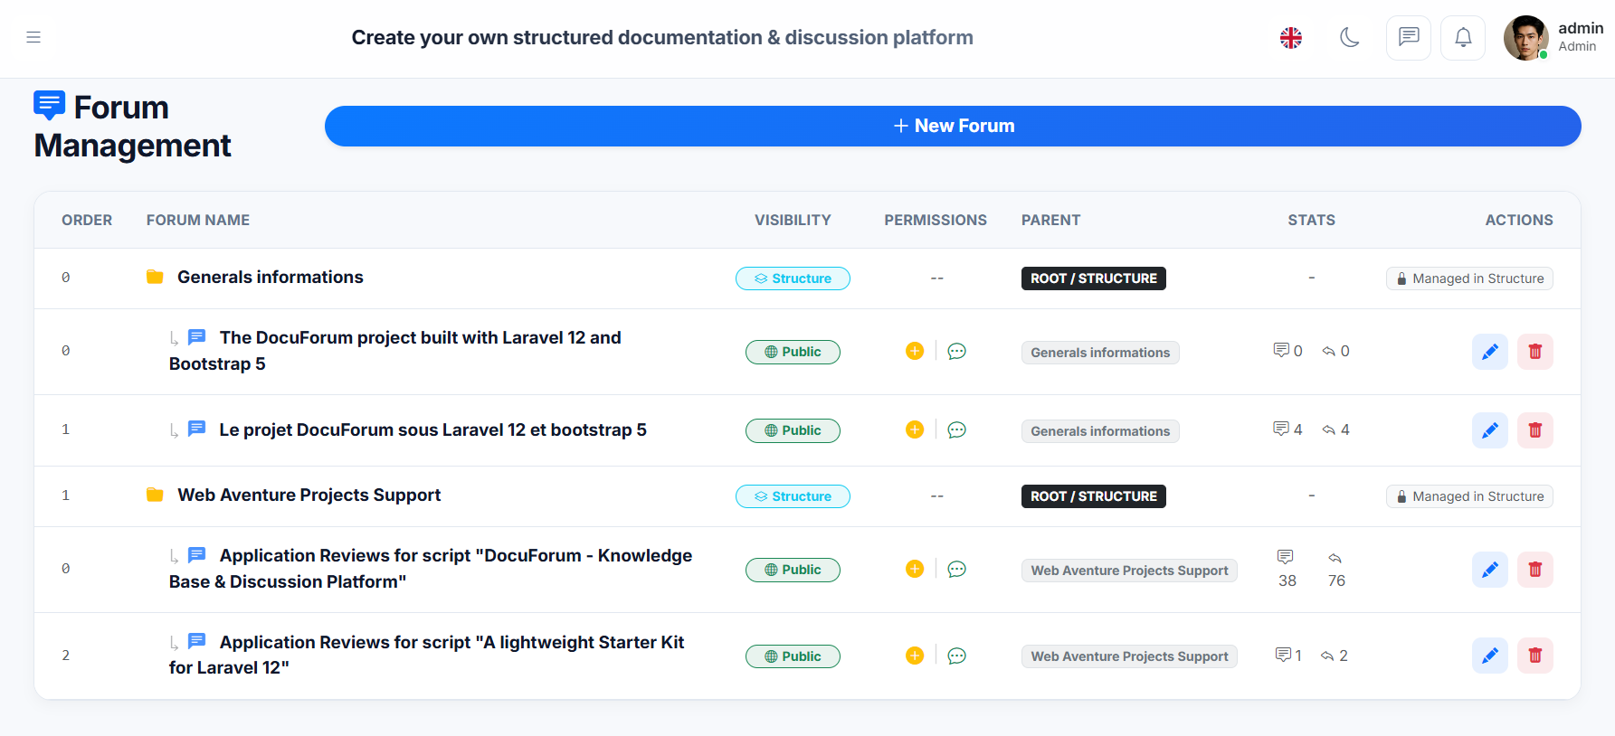Edit the Le projet DocuForum forum
1615x736 pixels.
(1489, 430)
